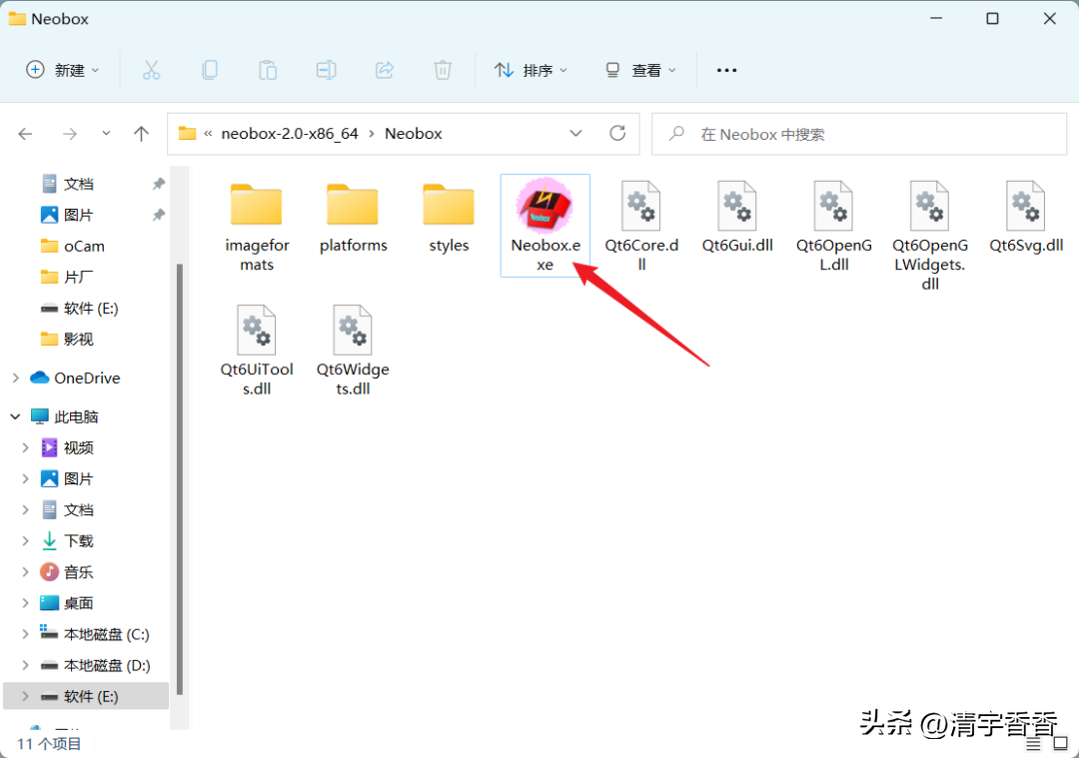
Task: Select the Qt6Svg.dll file
Action: pyautogui.click(x=1026, y=218)
